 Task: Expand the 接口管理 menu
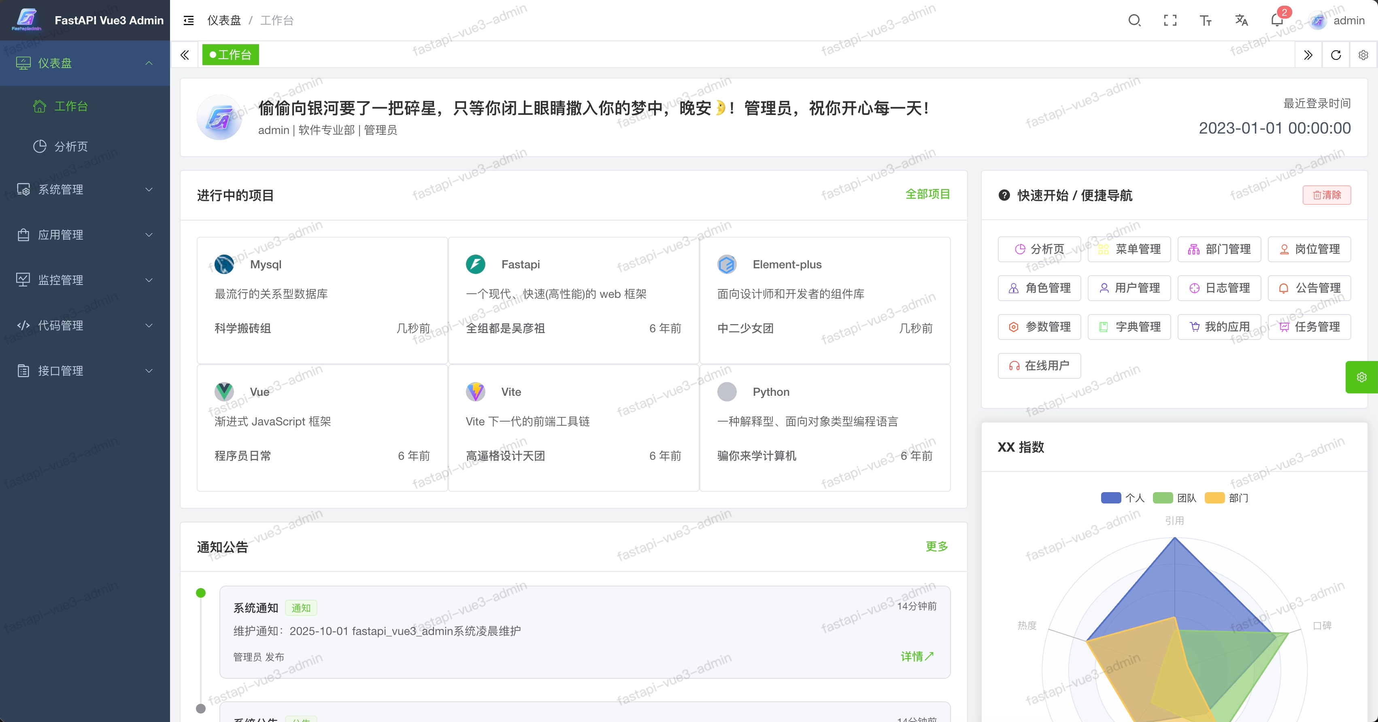(85, 371)
